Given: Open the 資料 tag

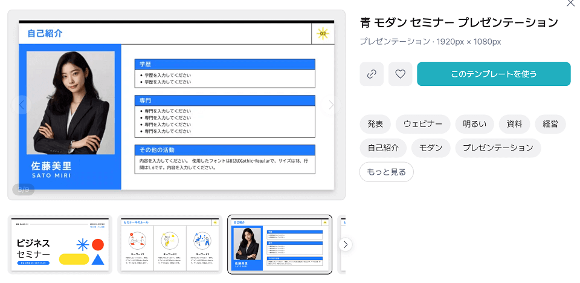Looking at the screenshot, I should pos(514,124).
